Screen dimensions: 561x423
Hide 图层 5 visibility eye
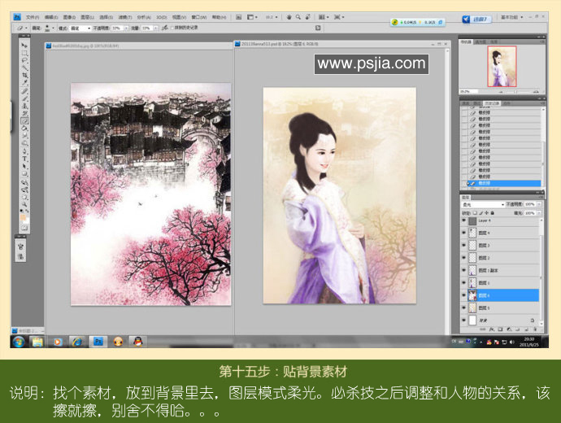coord(463,307)
